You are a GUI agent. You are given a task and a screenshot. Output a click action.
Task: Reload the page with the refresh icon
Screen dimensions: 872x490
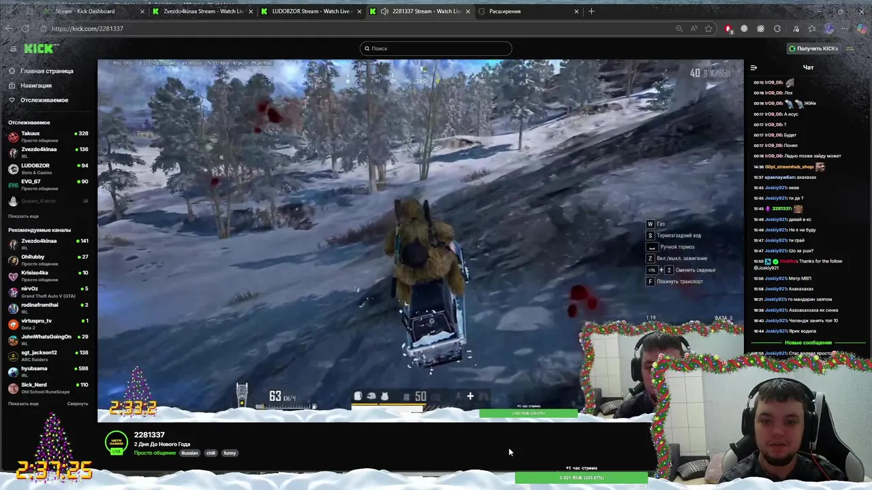25,29
